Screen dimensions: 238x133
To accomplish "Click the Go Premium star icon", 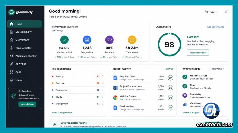I will click(11, 40).
